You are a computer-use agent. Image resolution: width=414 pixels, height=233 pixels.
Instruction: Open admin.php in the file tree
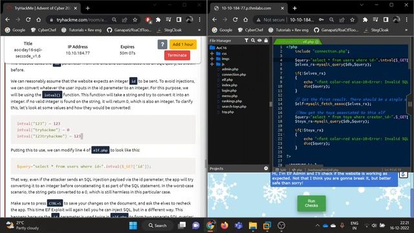(230, 69)
